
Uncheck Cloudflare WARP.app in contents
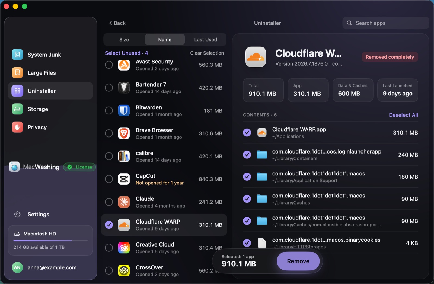(247, 133)
